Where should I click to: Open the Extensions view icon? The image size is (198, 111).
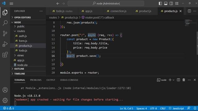point(5,55)
